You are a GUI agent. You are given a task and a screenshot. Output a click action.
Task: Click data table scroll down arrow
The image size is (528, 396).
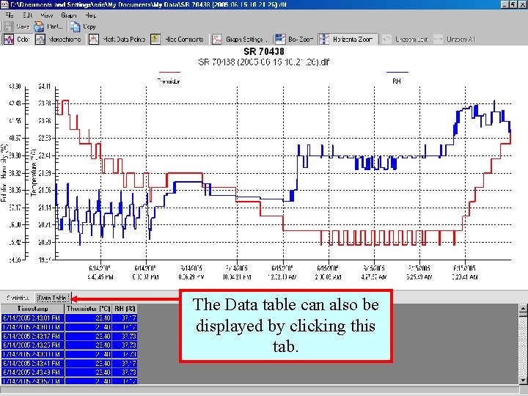pyautogui.click(x=523, y=381)
